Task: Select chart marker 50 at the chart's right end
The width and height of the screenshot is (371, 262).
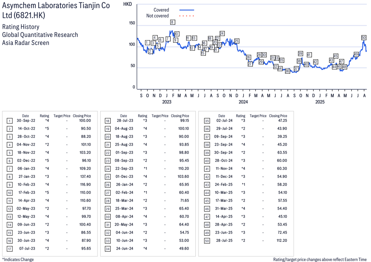Action: [x=364, y=38]
